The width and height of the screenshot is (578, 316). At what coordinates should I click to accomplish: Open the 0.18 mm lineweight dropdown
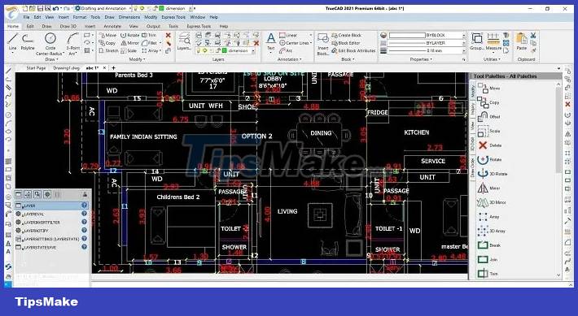coord(463,50)
